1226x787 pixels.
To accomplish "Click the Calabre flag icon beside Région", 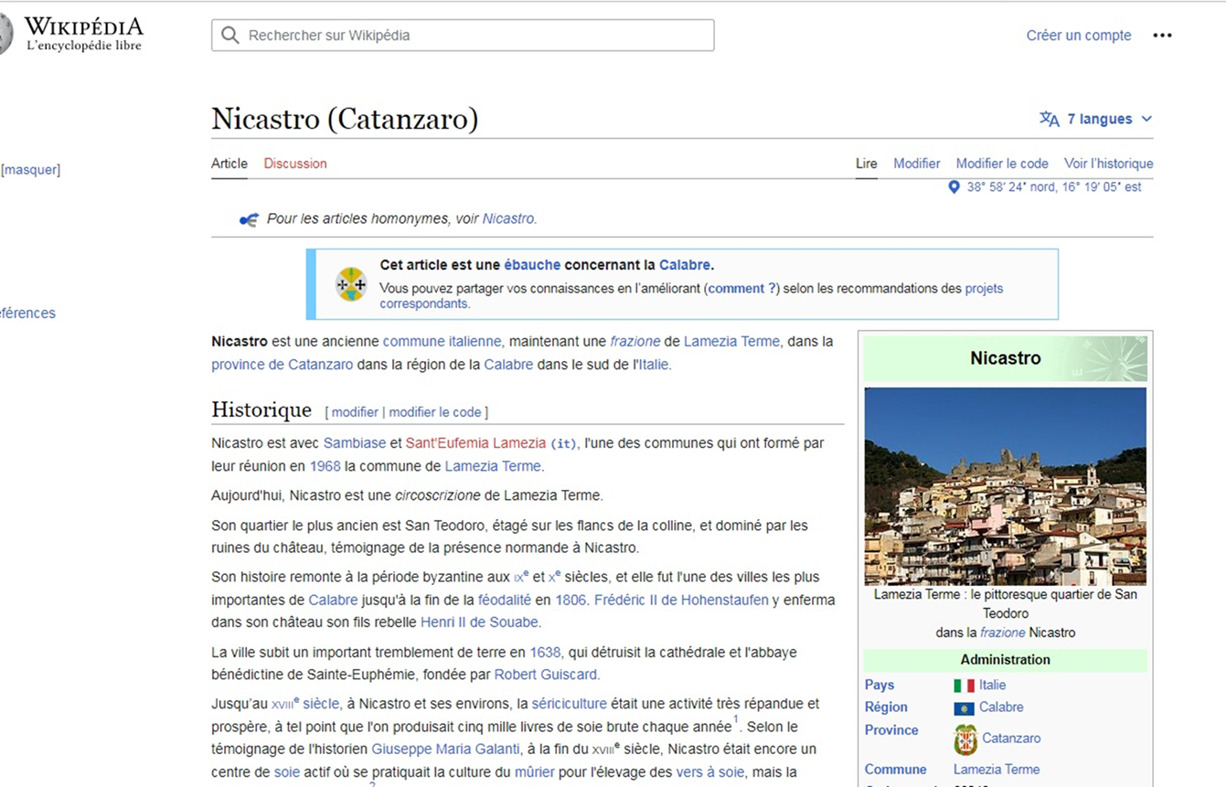I will 964,707.
